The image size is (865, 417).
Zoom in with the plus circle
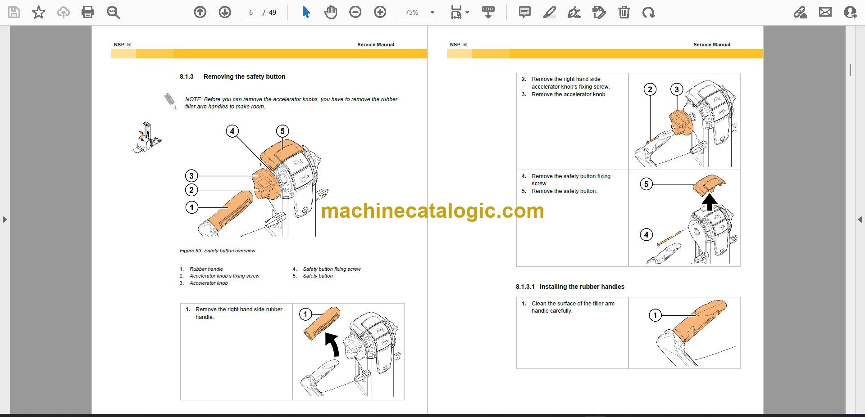point(380,12)
